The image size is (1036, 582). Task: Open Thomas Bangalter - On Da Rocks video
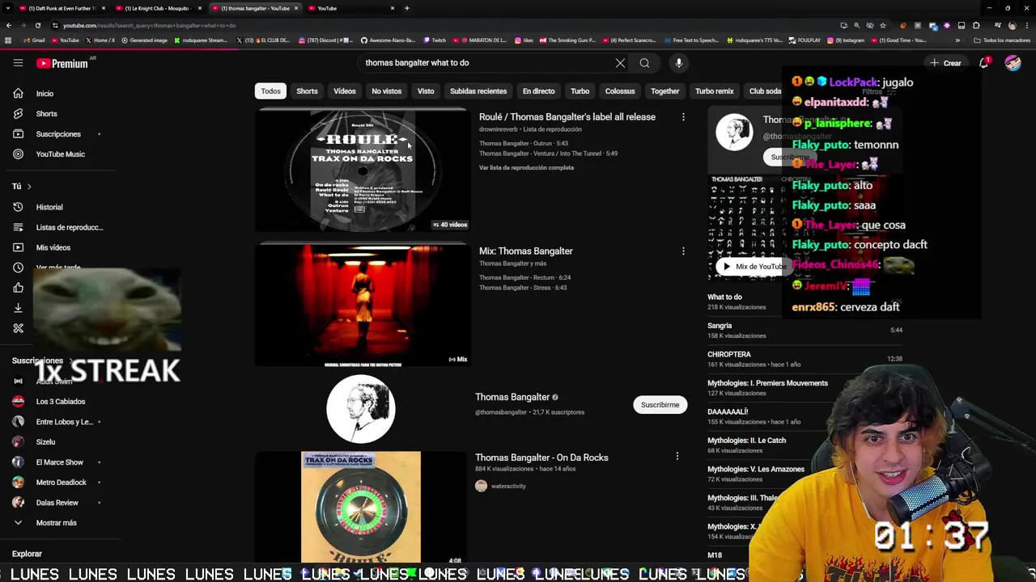[541, 458]
